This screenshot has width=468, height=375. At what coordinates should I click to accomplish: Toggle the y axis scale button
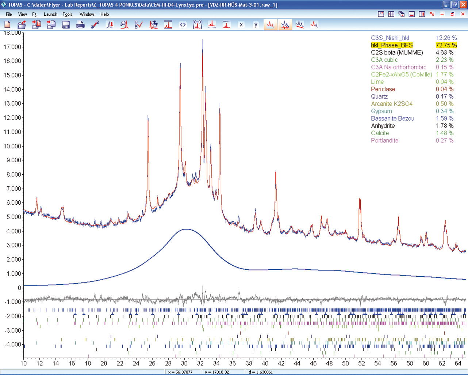[x=256, y=25]
